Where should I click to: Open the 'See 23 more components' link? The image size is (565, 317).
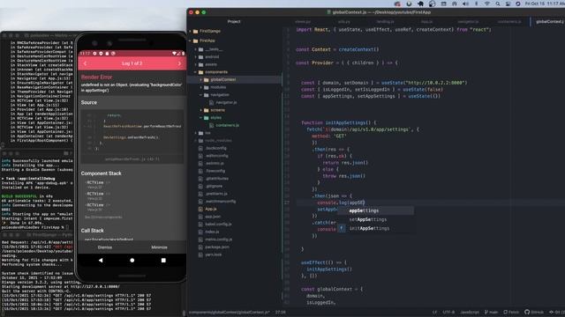coord(103,217)
